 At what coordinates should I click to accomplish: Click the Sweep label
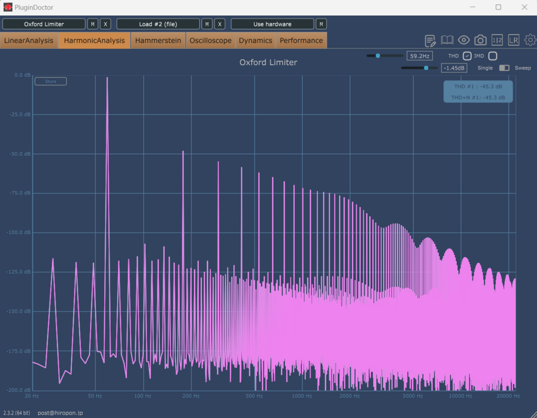pyautogui.click(x=523, y=68)
